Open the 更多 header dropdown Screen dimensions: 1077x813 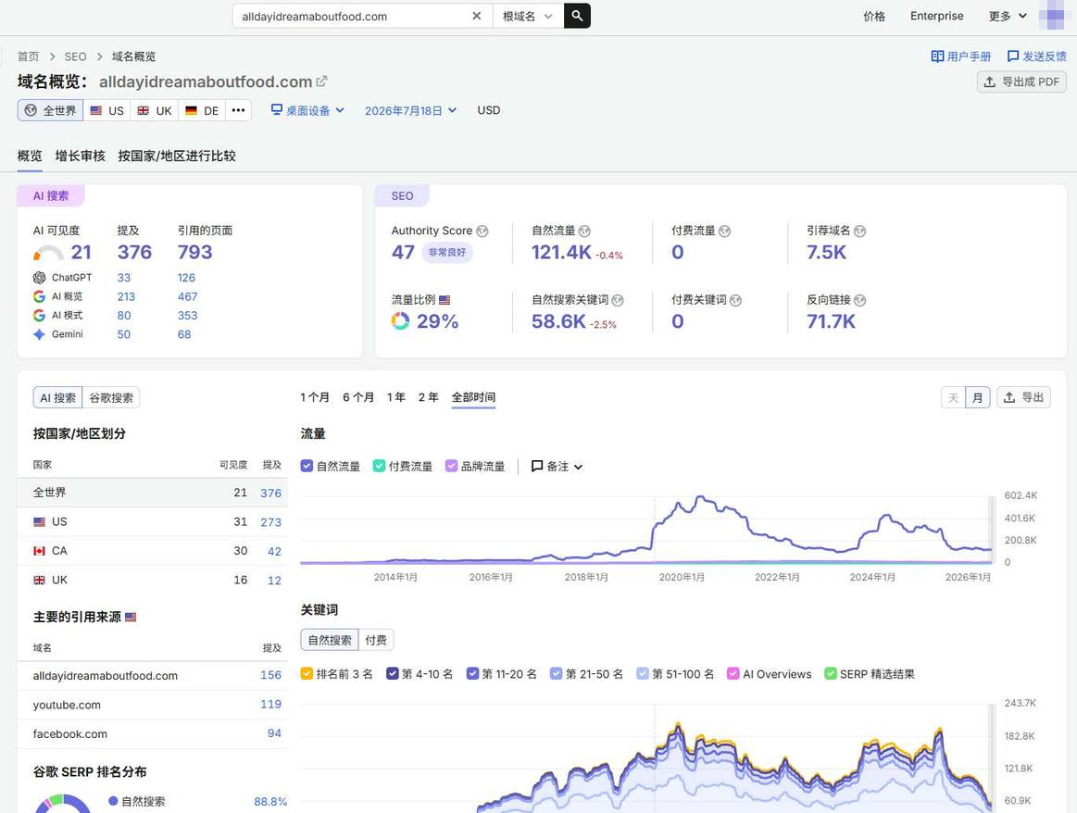[x=1008, y=16]
